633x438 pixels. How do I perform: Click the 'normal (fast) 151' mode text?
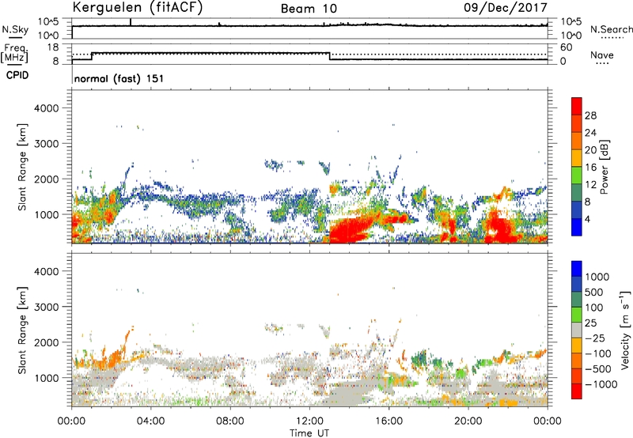[119, 78]
